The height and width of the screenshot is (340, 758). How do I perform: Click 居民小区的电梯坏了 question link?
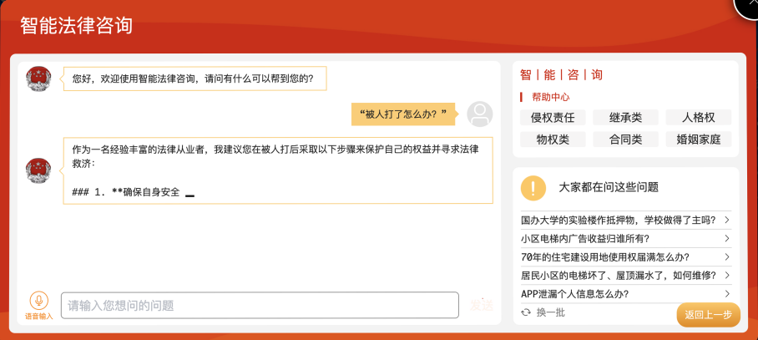[619, 275]
